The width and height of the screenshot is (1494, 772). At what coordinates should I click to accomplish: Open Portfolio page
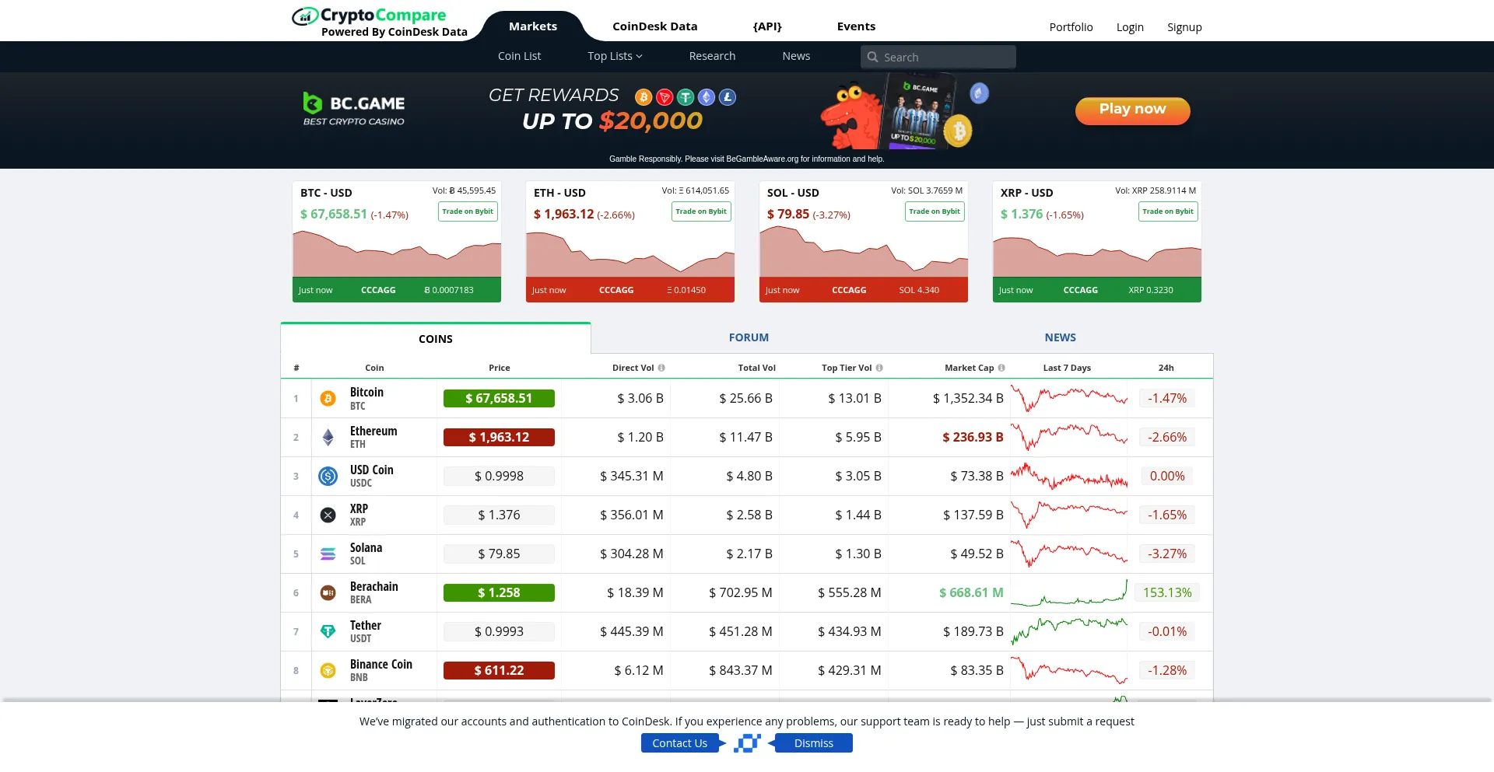[1071, 27]
